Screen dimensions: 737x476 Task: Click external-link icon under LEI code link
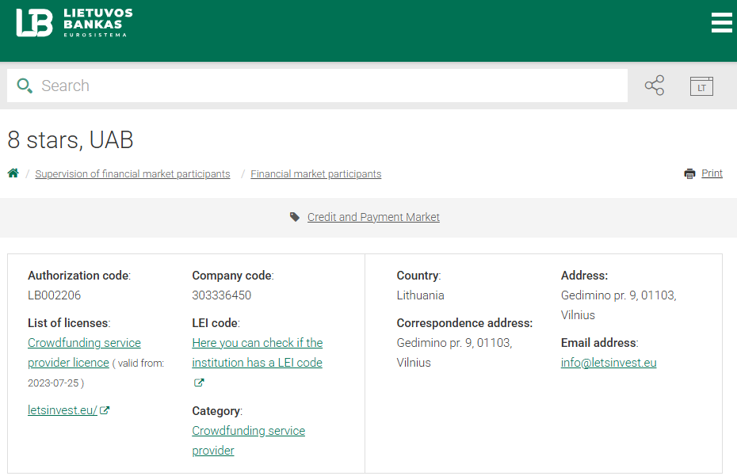pyautogui.click(x=199, y=383)
